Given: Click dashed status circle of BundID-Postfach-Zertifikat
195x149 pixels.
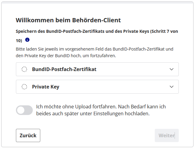Looking at the screenshot, I should 24,69.
